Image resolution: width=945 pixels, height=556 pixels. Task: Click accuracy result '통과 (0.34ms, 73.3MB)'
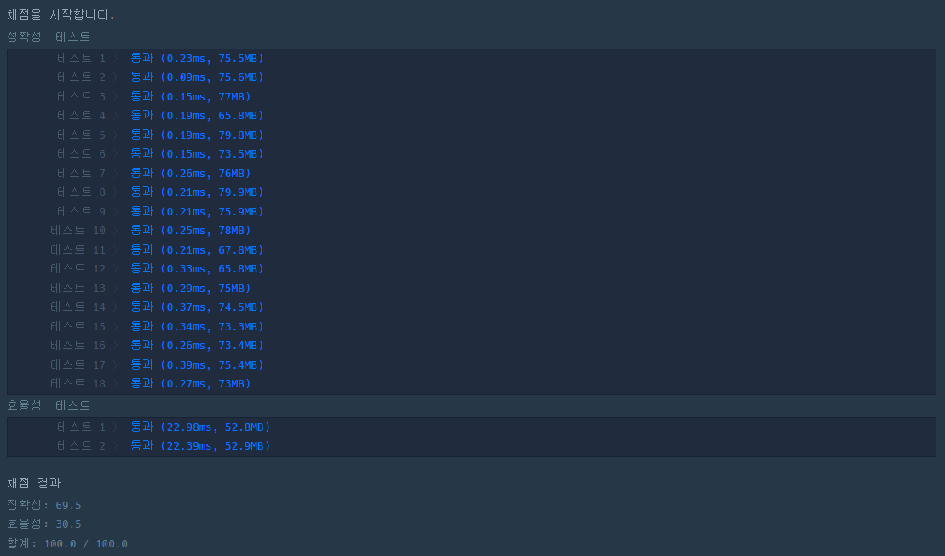coord(197,326)
